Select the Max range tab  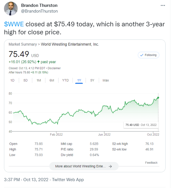pyautogui.click(x=106, y=80)
